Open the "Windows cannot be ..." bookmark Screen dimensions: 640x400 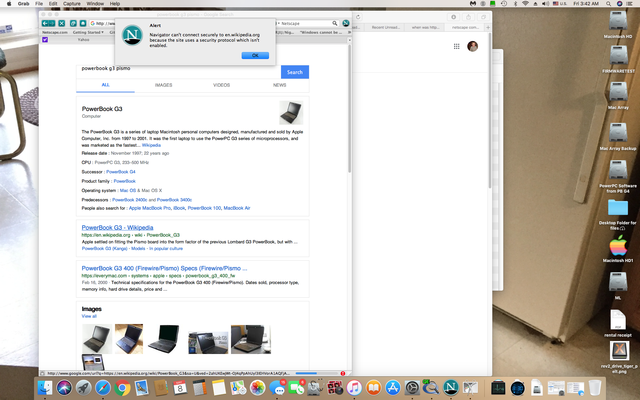coord(321,32)
